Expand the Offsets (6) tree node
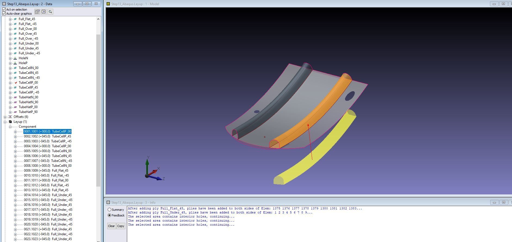This screenshot has width=512, height=242. [5, 117]
